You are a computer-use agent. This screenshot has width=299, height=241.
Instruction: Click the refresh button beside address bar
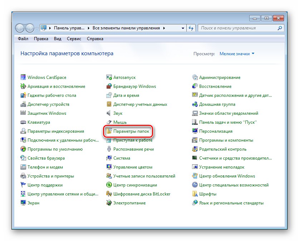click(191, 28)
